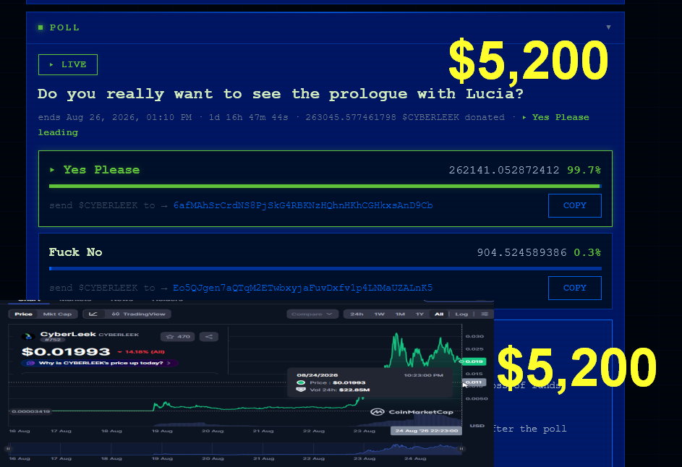Click the share icon button
Screen dimensions: 682x467
coord(209,337)
